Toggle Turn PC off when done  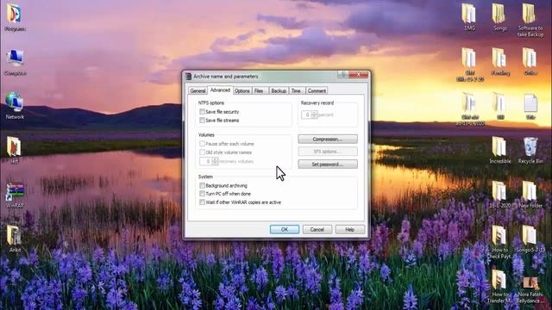[x=202, y=194]
